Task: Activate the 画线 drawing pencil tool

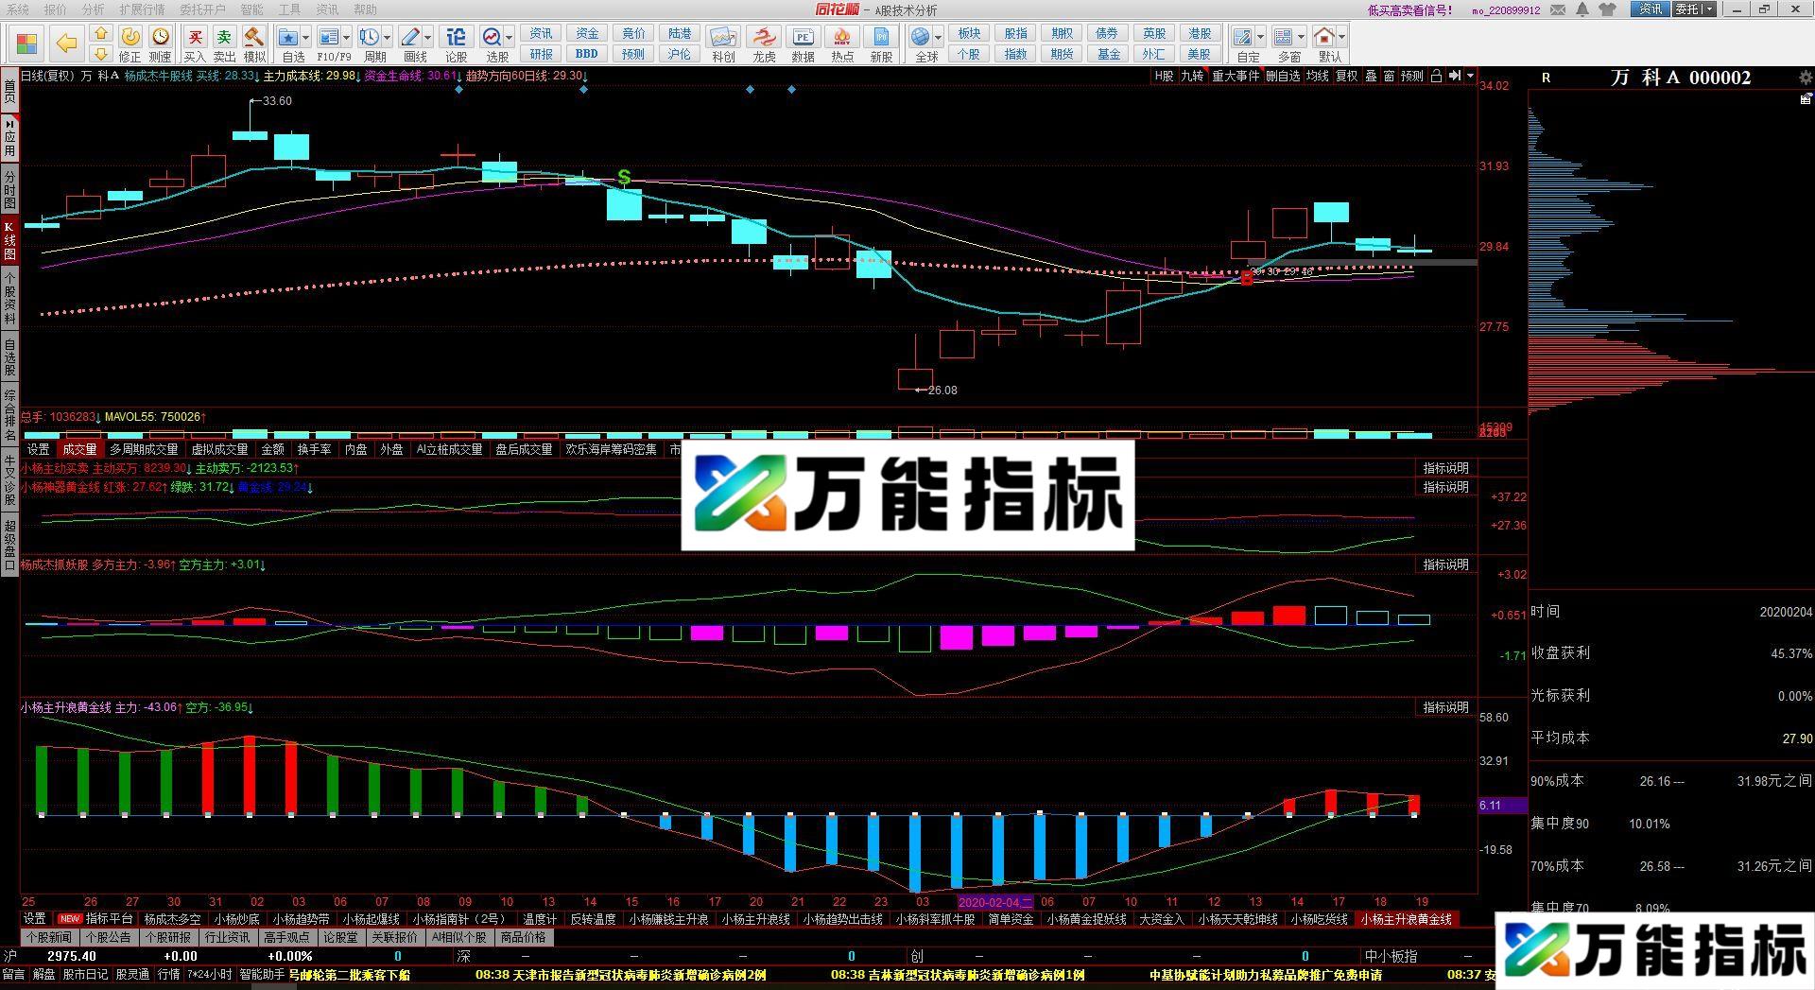Action: 411,36
